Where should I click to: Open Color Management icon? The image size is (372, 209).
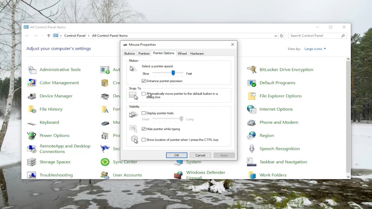(32, 83)
